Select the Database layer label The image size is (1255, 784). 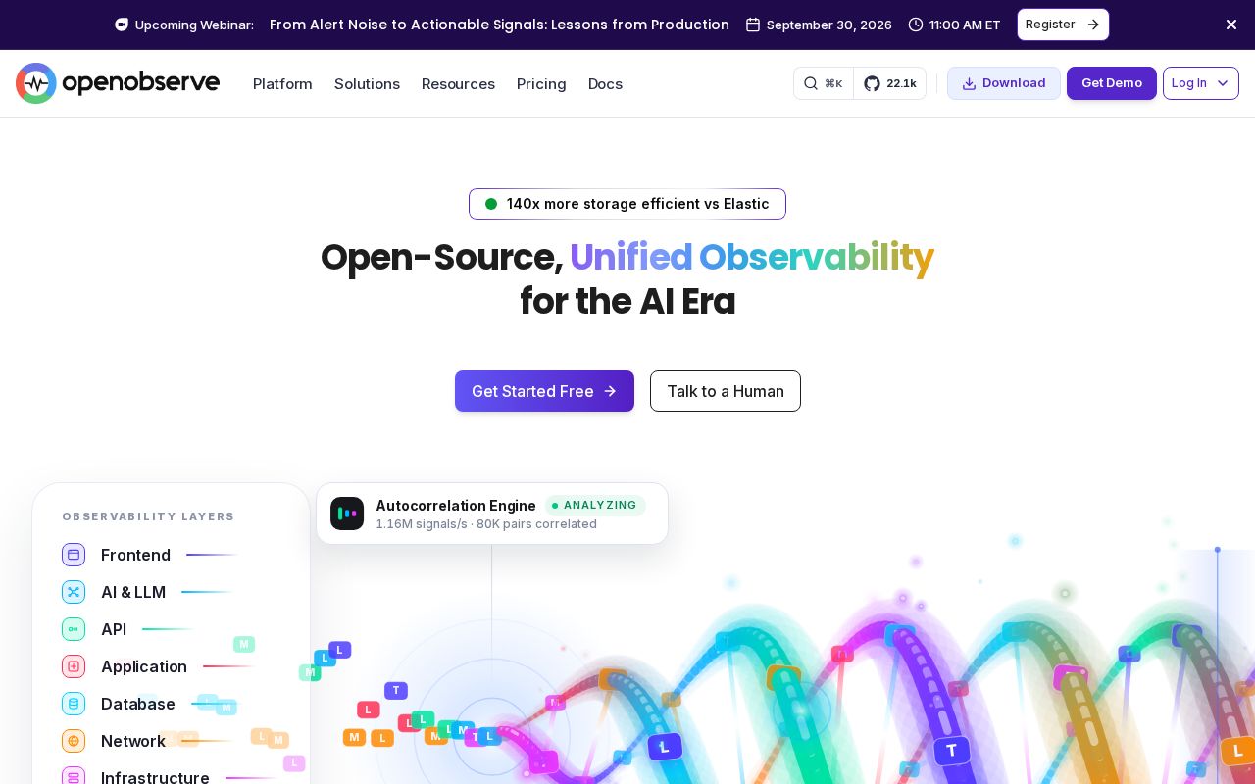138,704
